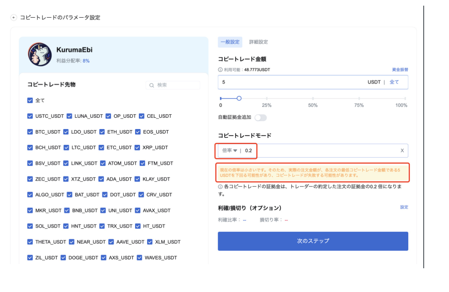Screen dimensions: 449x292
Task: Uncheck the BTC_USDT checkbox
Action: 30,132
